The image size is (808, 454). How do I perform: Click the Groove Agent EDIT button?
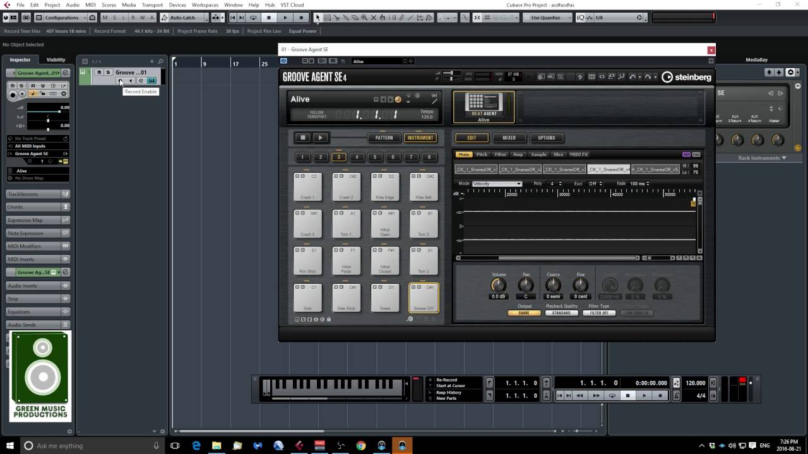pos(472,137)
